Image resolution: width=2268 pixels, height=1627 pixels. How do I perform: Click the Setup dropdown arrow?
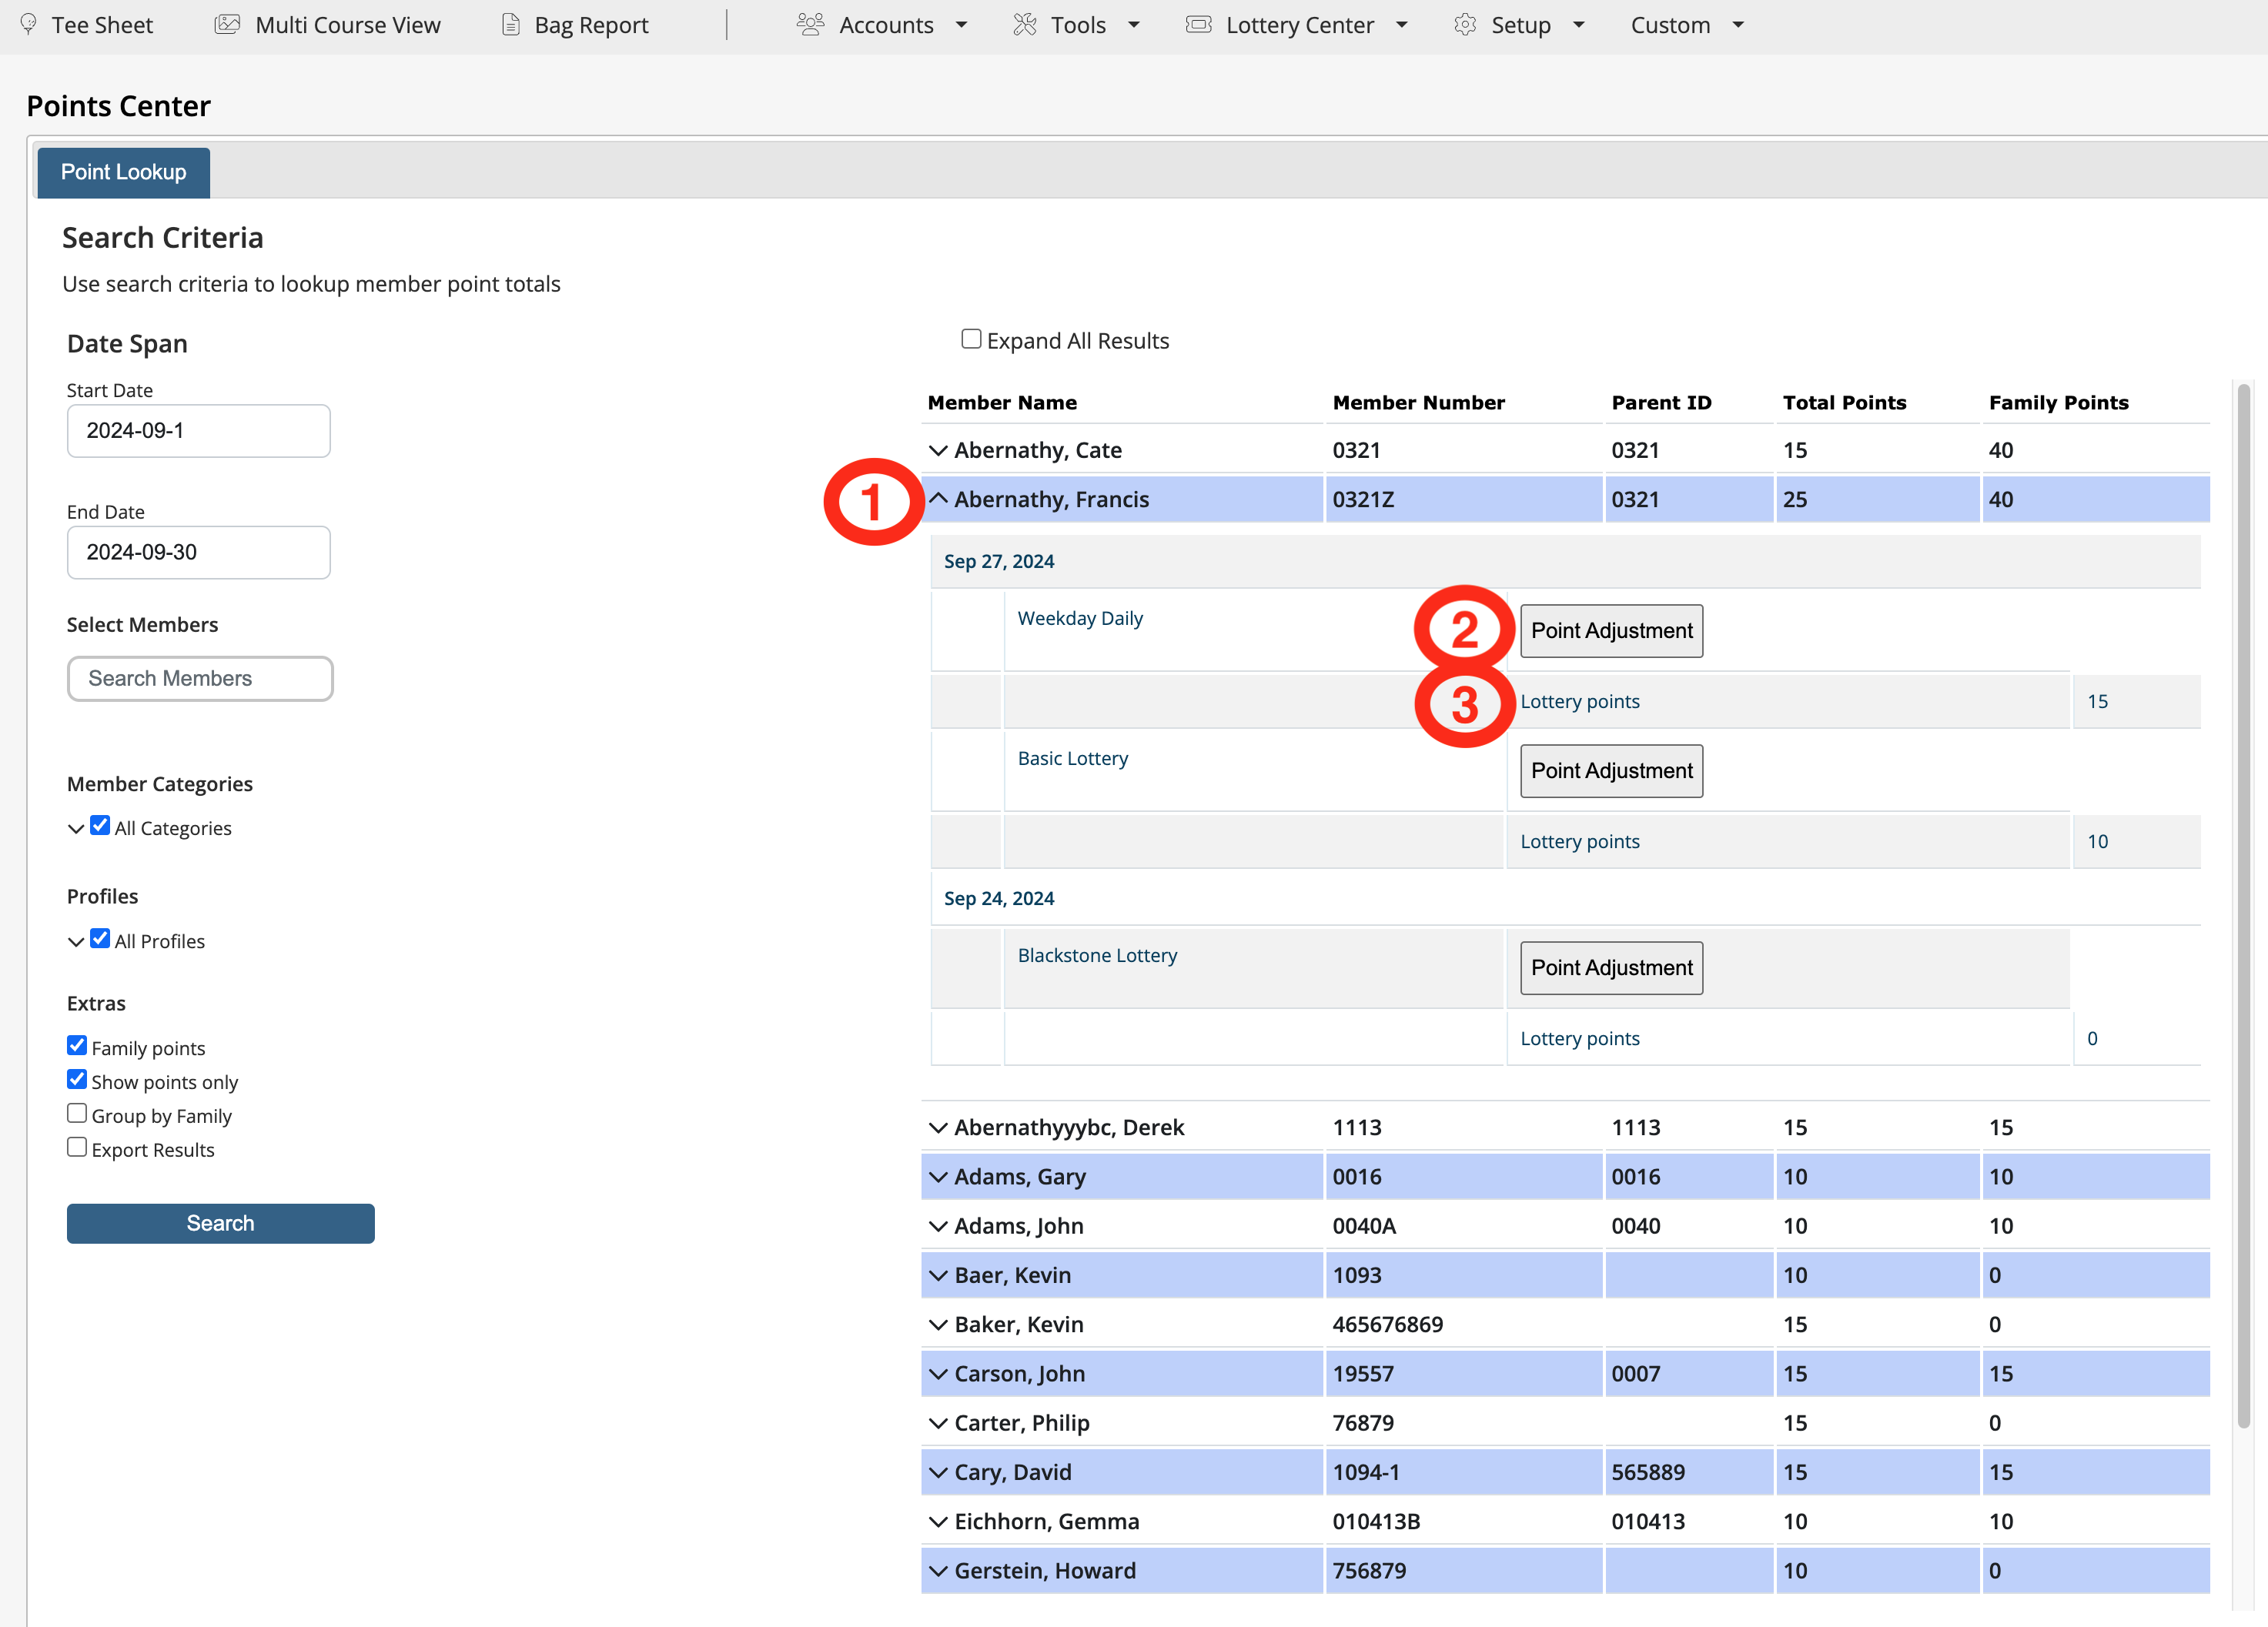(x=1579, y=25)
